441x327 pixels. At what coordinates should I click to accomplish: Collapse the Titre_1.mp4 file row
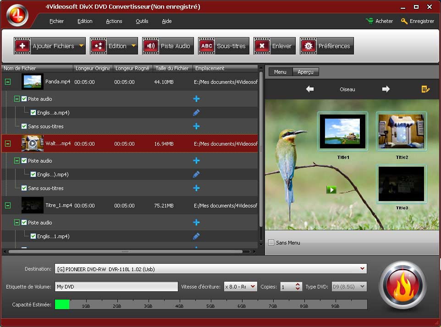pos(8,205)
